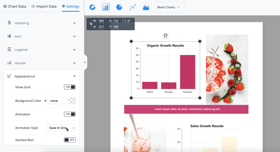The width and height of the screenshot is (280, 152).
Task: Expand the Heading section
Action: 41,23
